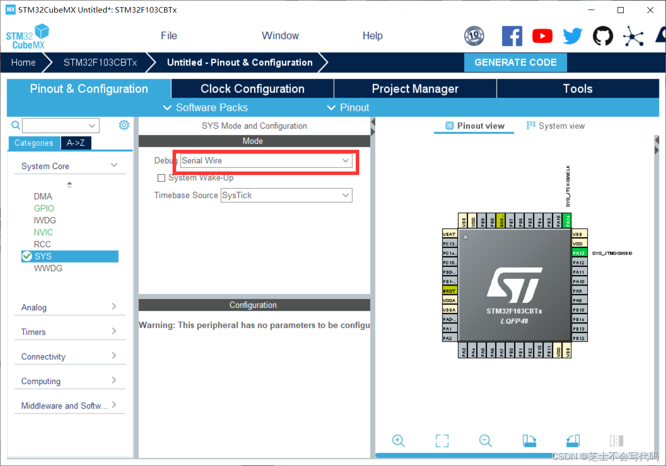This screenshot has width=666, height=466.
Task: Click the PB12 pin on chip
Action: [579, 338]
